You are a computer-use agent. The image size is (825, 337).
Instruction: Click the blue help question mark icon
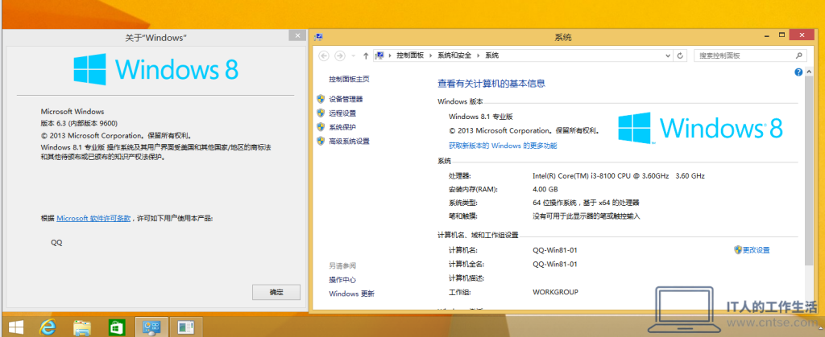(x=798, y=72)
